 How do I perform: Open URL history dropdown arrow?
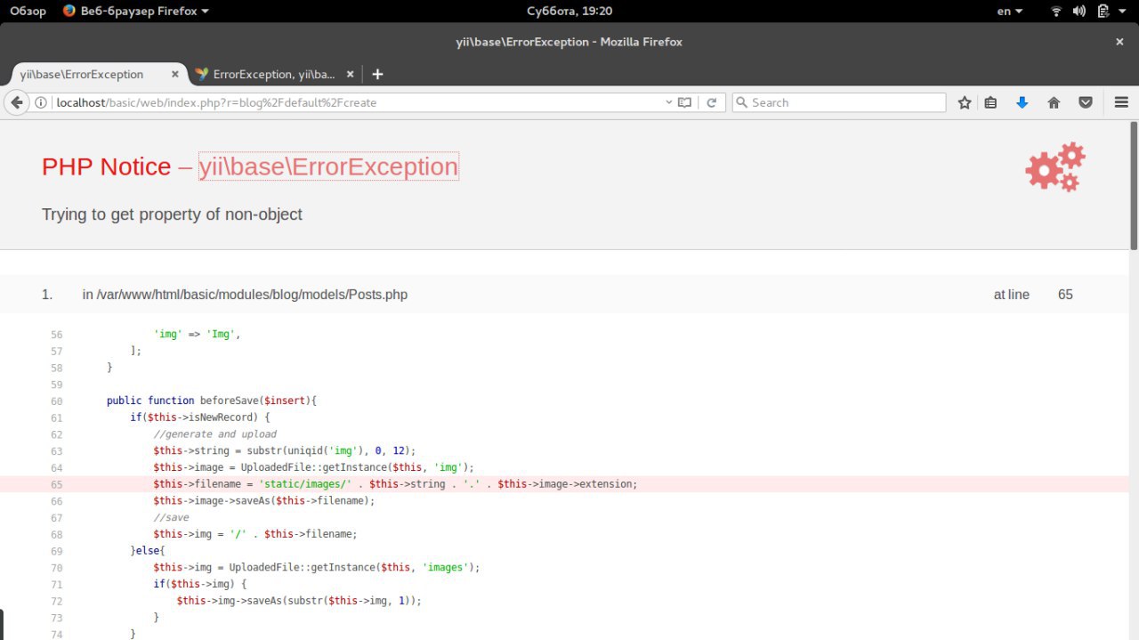(669, 102)
